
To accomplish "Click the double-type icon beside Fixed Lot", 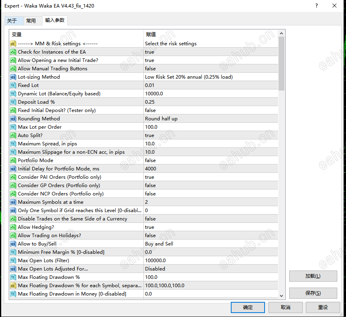I will [13, 85].
